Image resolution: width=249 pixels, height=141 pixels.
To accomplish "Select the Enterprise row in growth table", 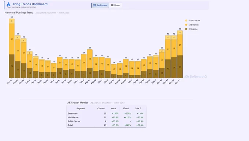I will point(106,114).
